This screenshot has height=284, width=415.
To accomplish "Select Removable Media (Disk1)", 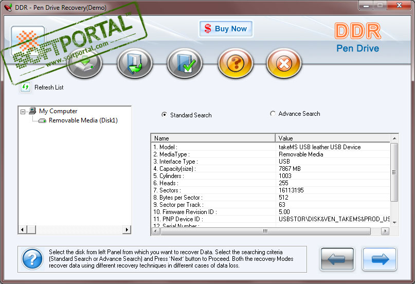I will (83, 120).
